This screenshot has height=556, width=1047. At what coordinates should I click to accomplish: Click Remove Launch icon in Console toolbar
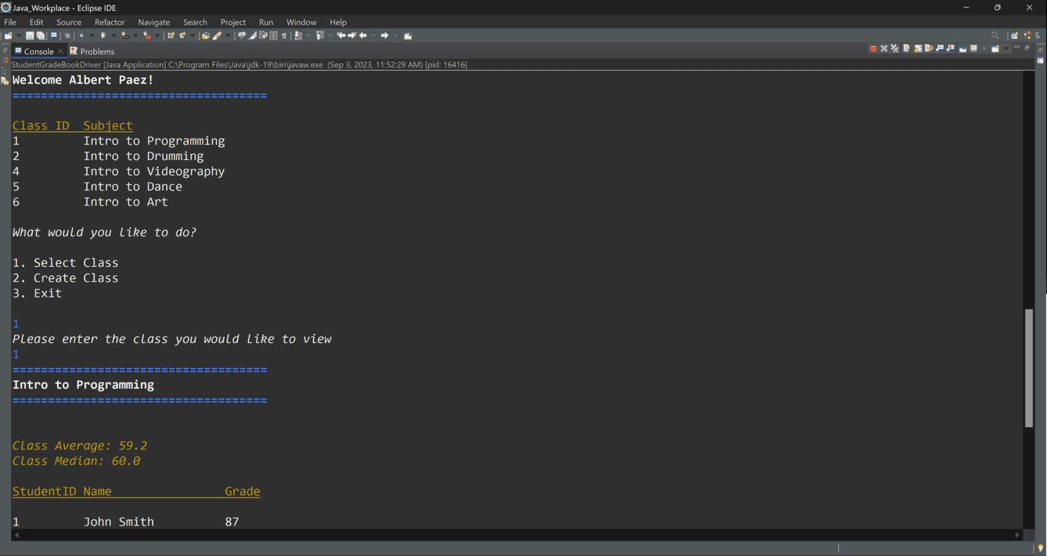point(884,48)
